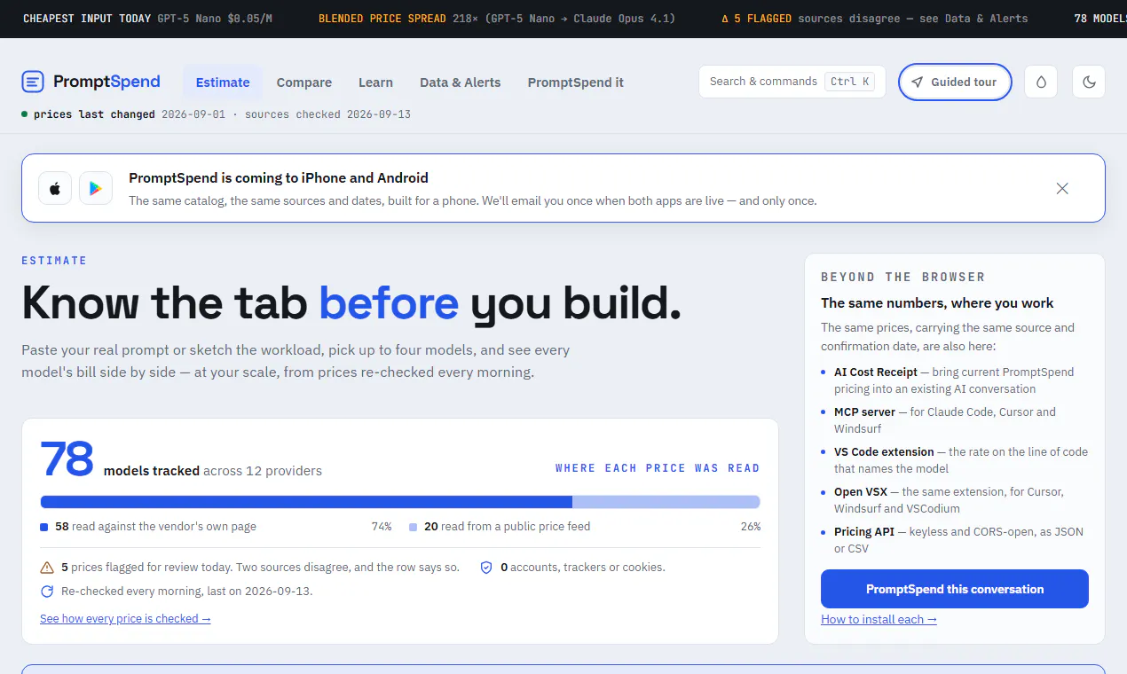This screenshot has height=674, width=1127.
Task: Click the light blue legend square for 20
Action: pos(414,527)
